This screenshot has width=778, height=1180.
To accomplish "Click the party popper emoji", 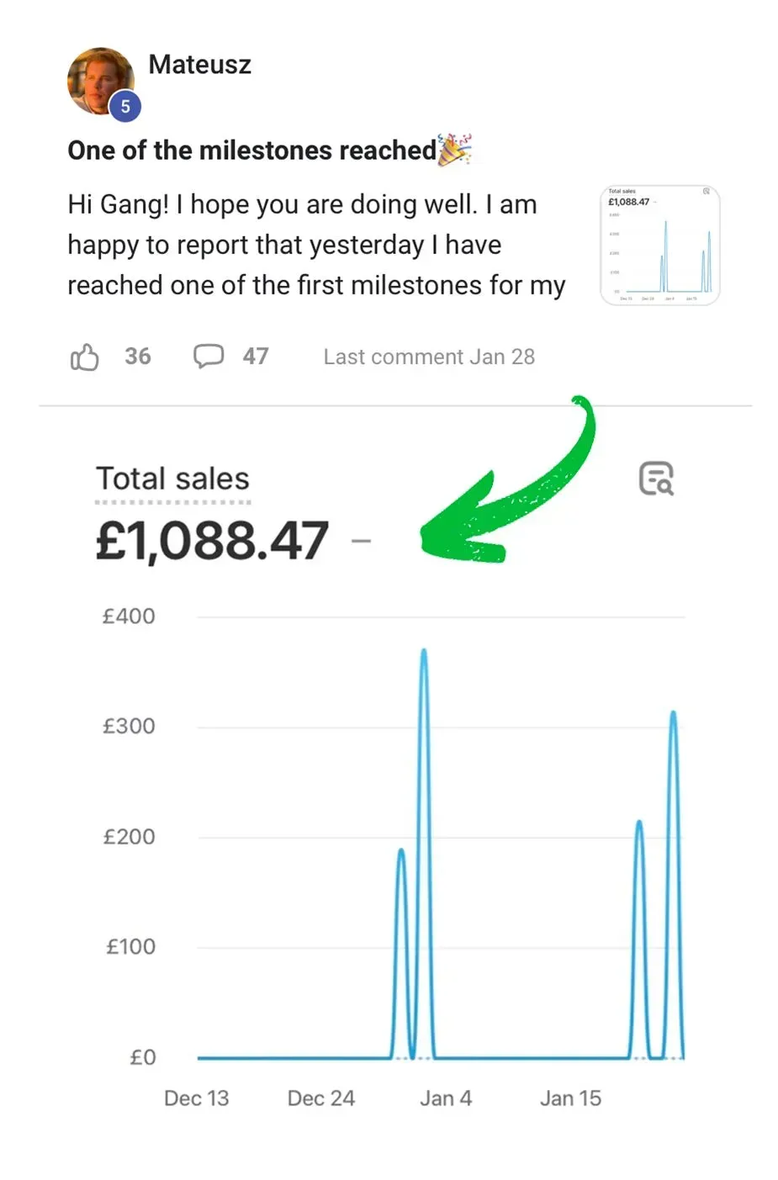I will click(455, 149).
